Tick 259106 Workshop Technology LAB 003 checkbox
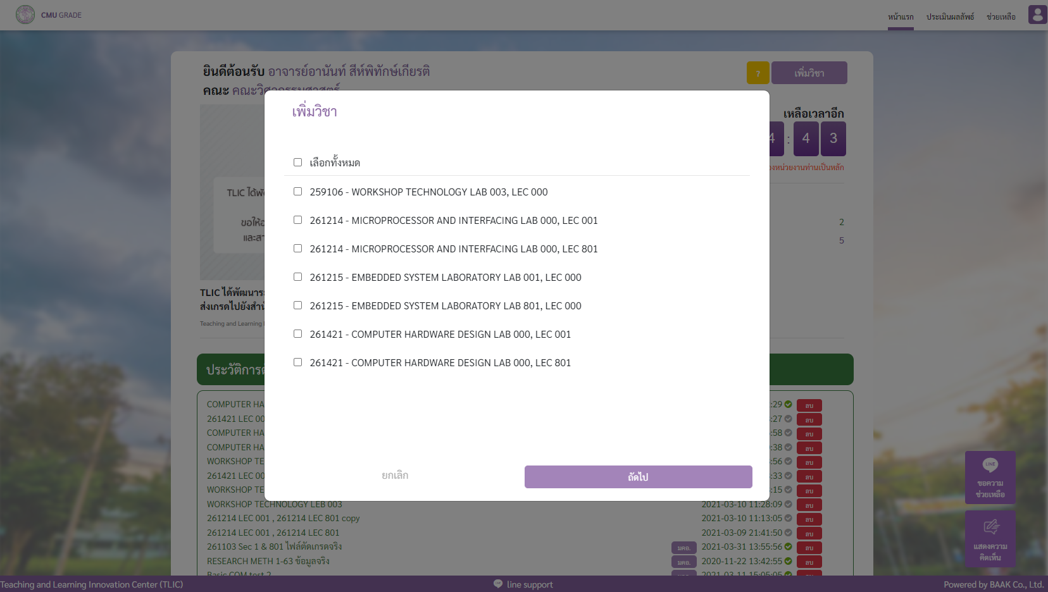 click(x=297, y=192)
